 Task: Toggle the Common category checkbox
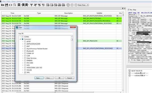[22, 39]
